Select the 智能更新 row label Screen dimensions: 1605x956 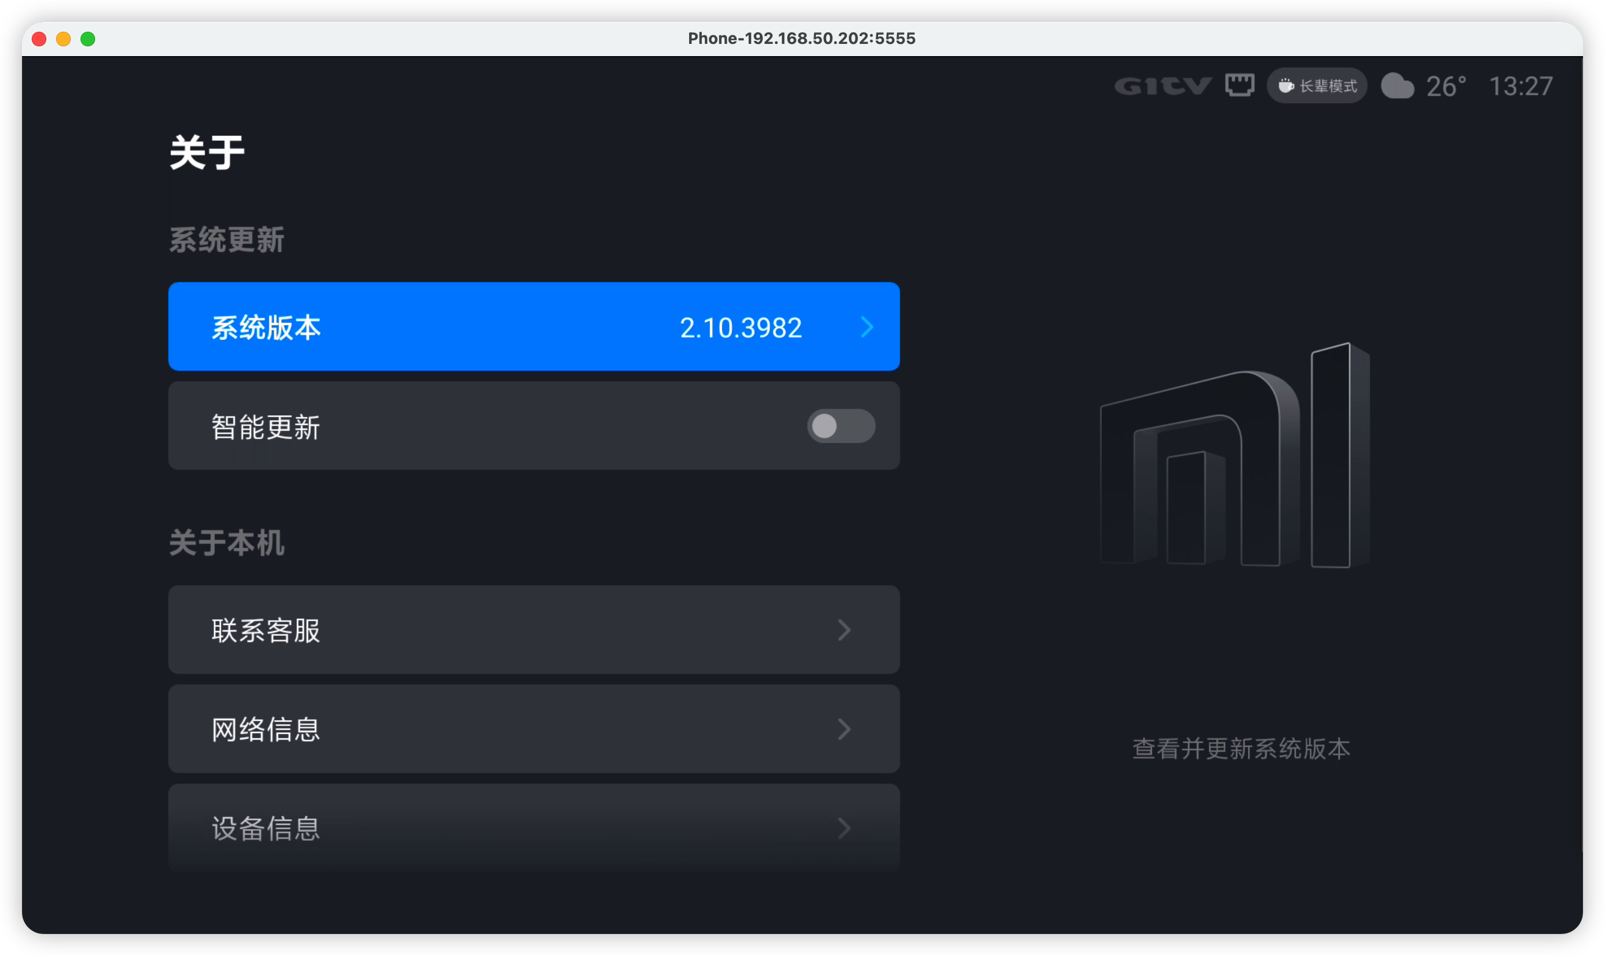[x=266, y=427]
